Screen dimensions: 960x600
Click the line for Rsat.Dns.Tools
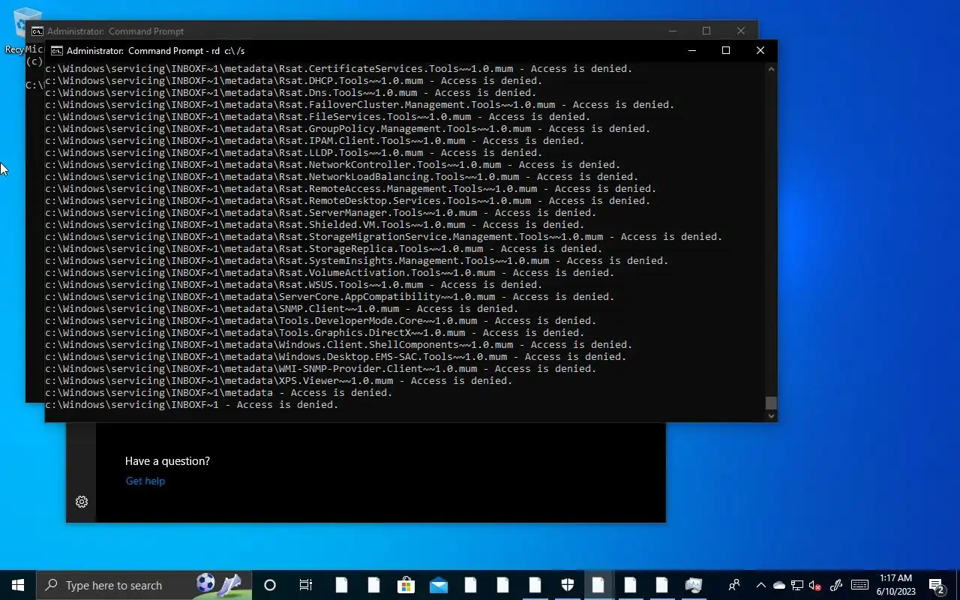pos(290,92)
